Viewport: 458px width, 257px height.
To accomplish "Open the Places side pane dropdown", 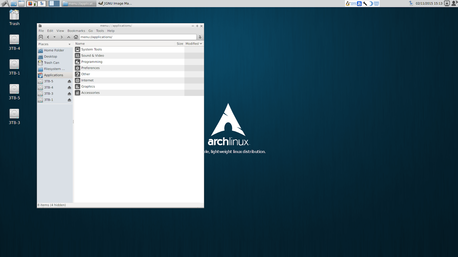I will click(x=69, y=44).
